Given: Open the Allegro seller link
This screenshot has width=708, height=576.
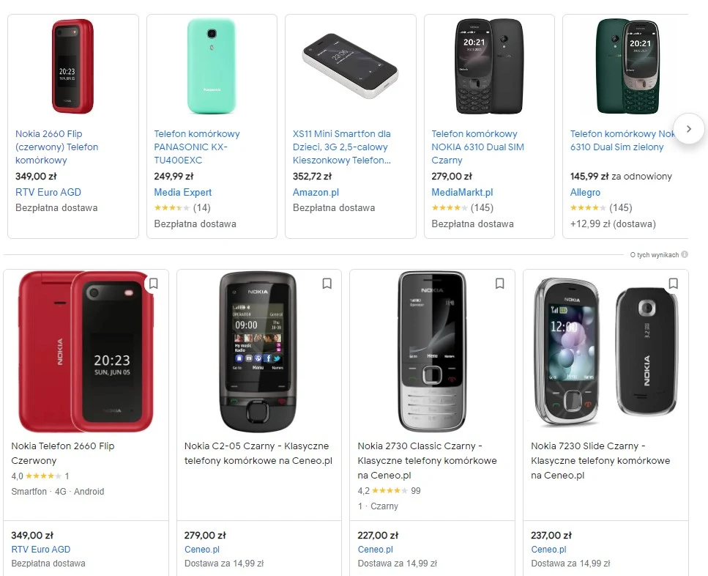Looking at the screenshot, I should (585, 192).
